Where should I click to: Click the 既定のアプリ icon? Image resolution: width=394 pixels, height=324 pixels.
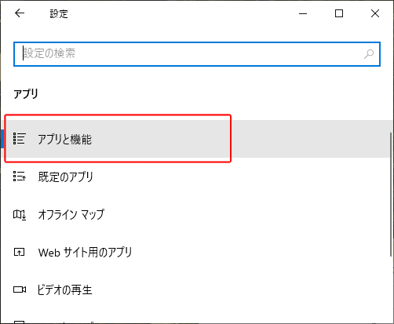coord(20,177)
